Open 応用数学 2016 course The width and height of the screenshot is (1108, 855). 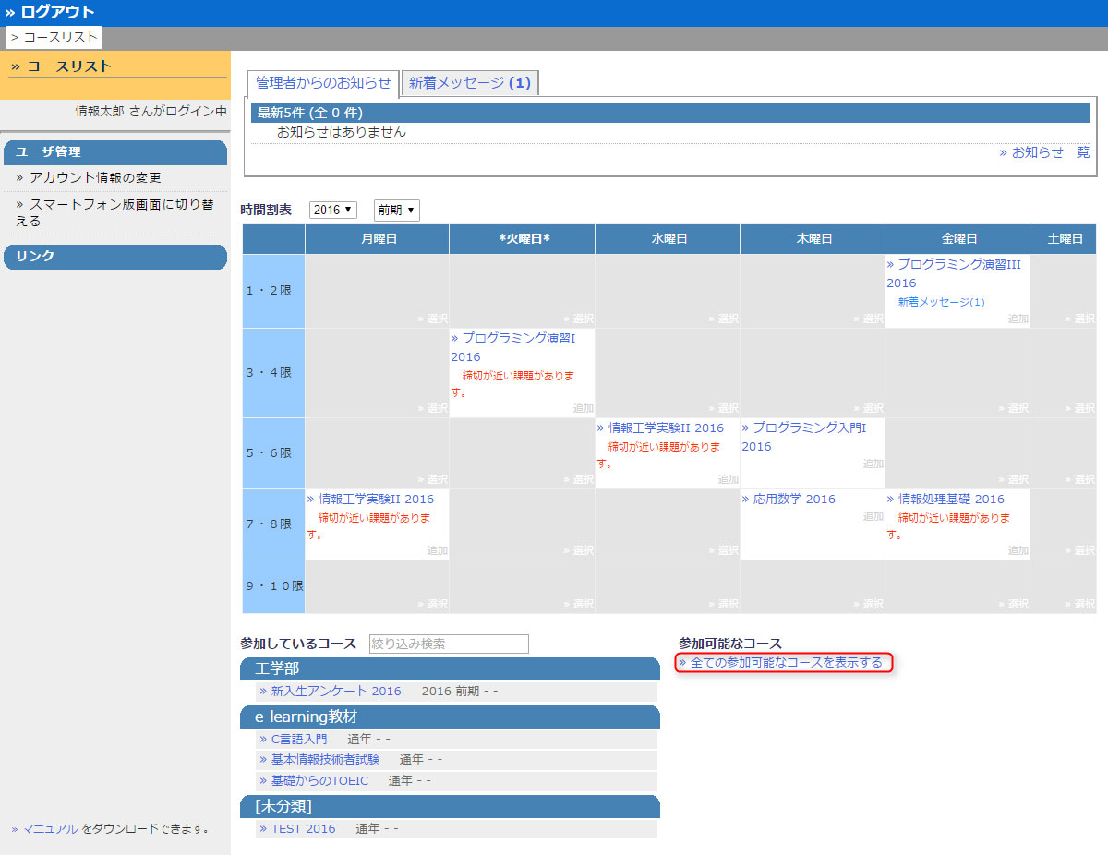tap(793, 500)
